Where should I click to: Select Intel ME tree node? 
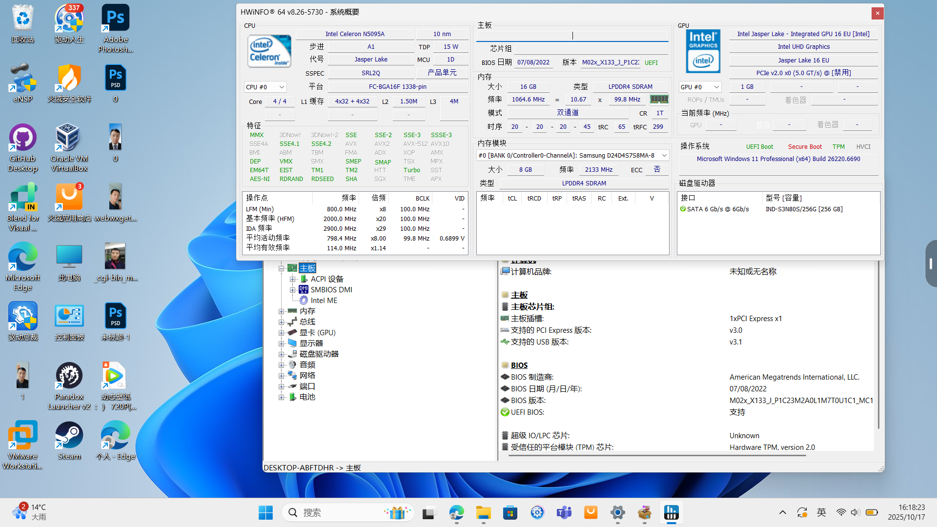coord(324,301)
